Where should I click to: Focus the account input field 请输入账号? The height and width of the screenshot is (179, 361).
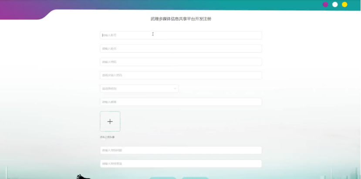pos(181,35)
